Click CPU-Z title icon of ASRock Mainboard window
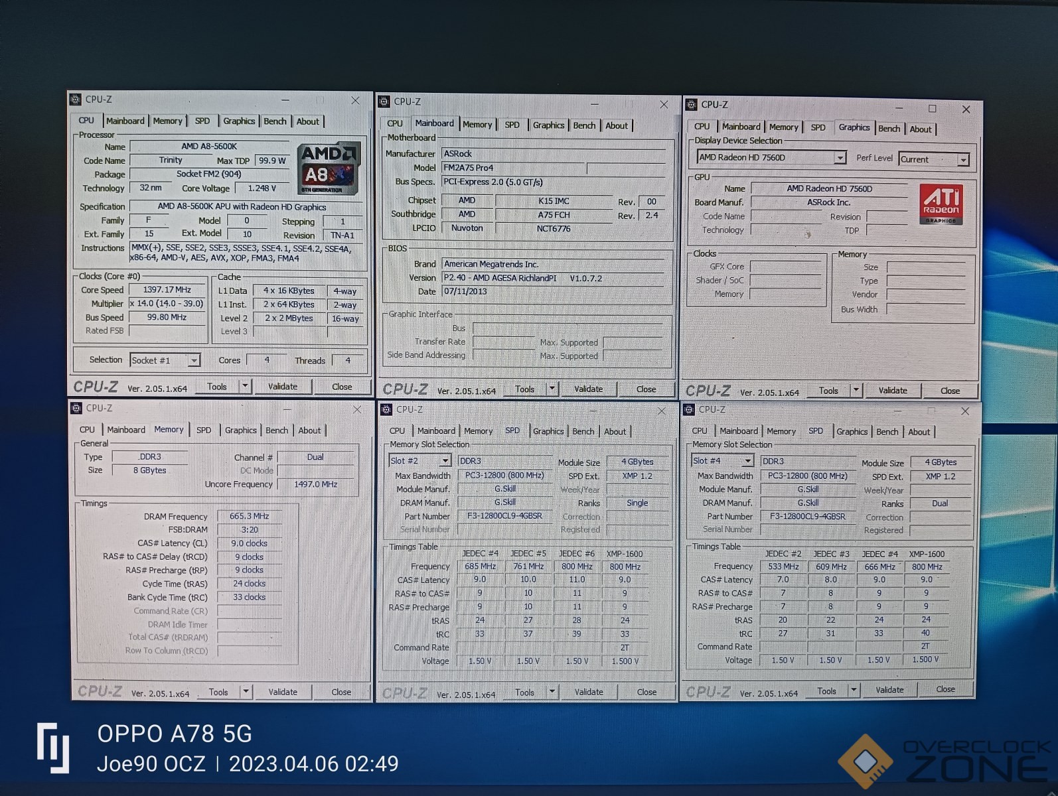Viewport: 1058px width, 796px height. [384, 101]
